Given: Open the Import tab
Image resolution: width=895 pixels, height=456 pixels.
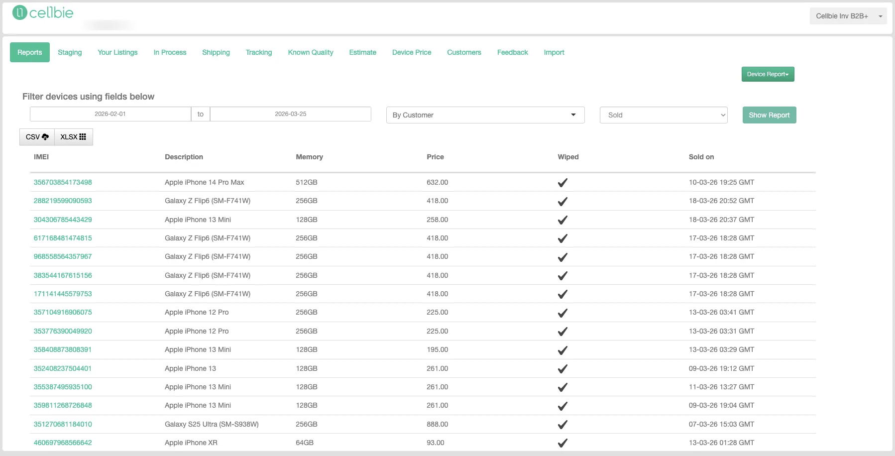Looking at the screenshot, I should click(x=554, y=52).
